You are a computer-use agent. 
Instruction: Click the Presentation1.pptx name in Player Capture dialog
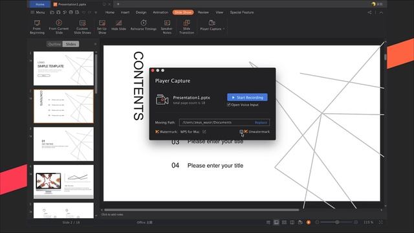click(191, 98)
